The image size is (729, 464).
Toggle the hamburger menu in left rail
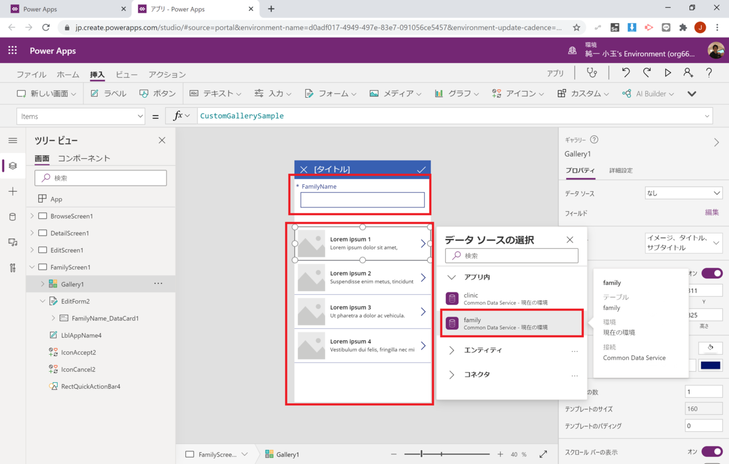point(13,141)
